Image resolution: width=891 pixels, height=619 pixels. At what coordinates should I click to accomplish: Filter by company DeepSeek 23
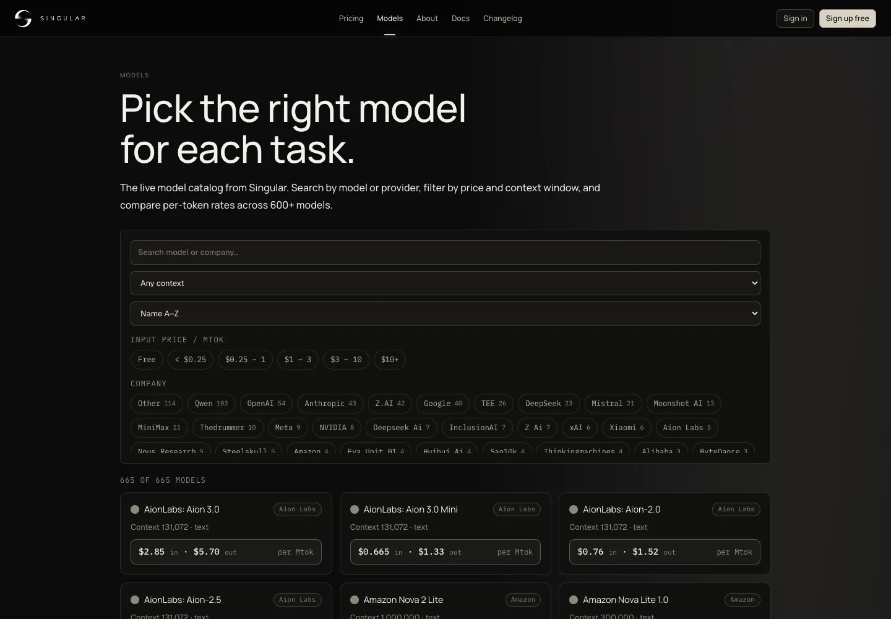click(x=549, y=404)
